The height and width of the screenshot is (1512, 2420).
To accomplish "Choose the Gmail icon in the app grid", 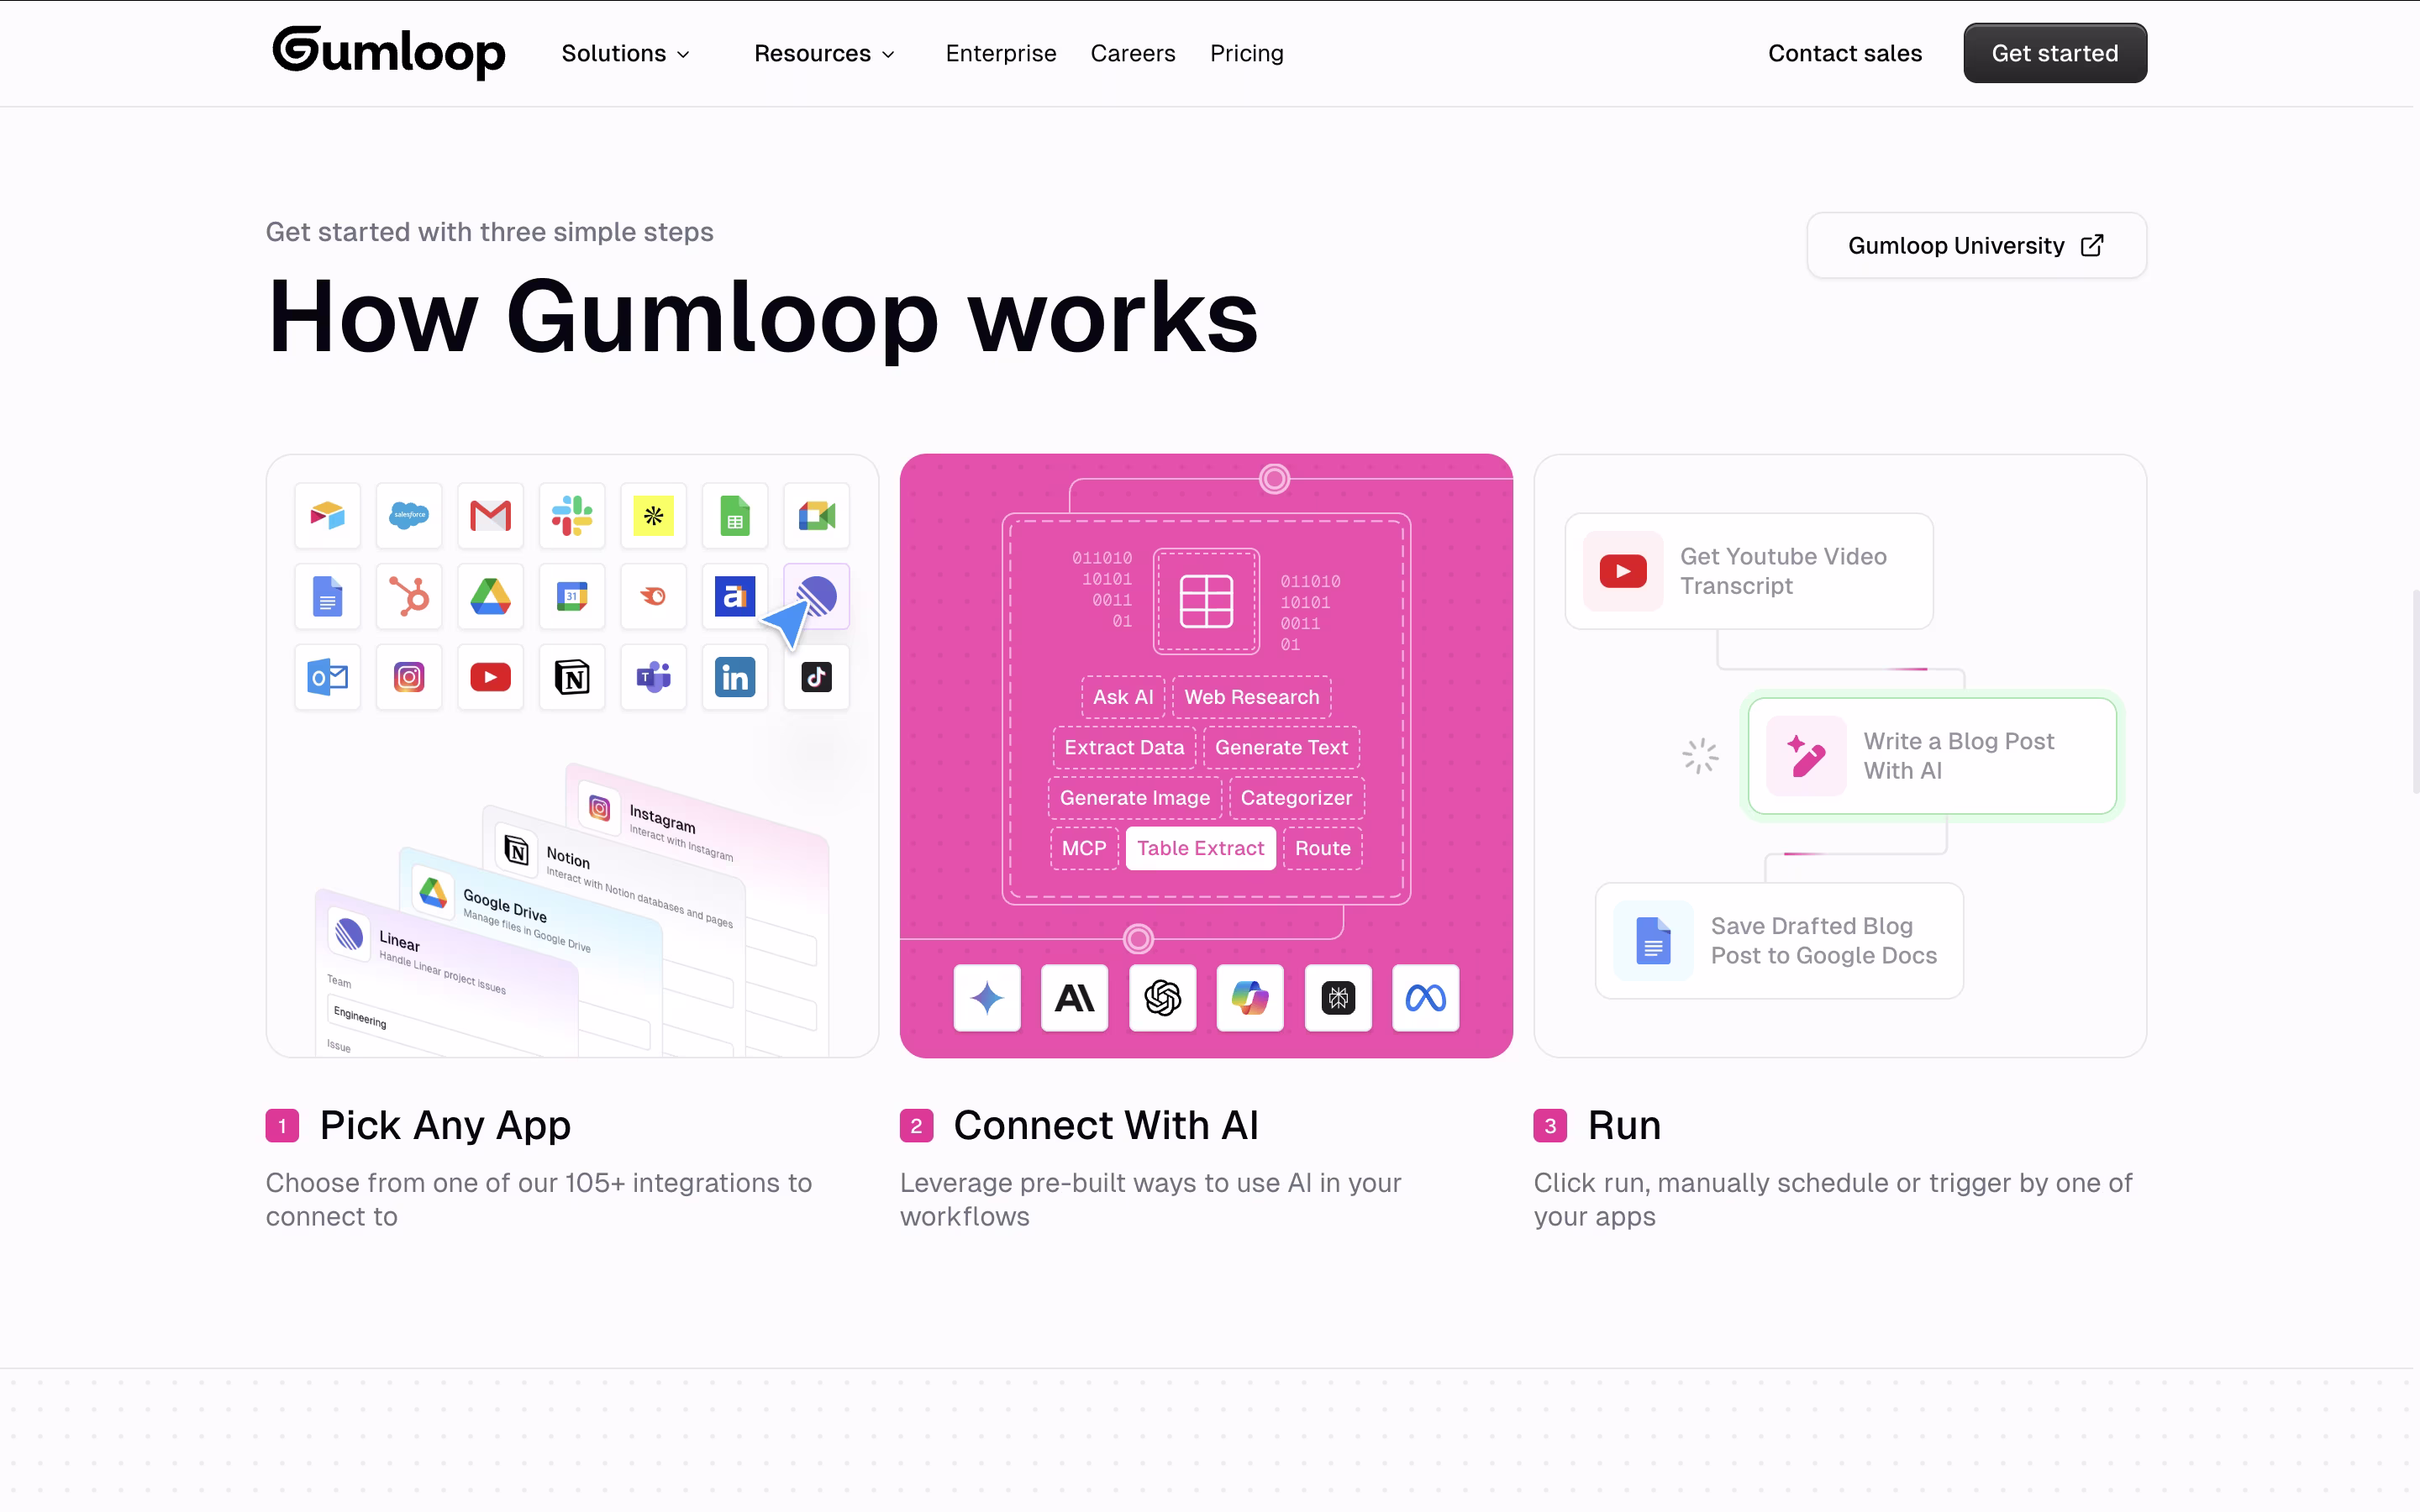I will pyautogui.click(x=490, y=516).
